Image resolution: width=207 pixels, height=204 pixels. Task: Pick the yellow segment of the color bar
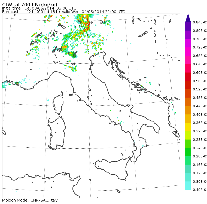coord(188,127)
